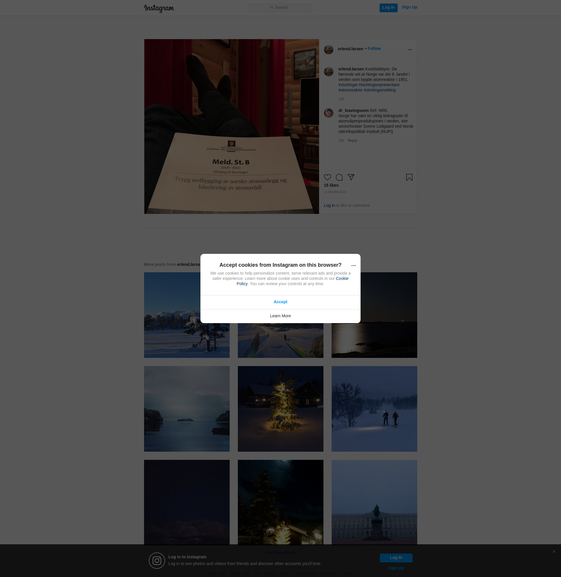Click Log In button in bottom banner
This screenshot has width=561, height=577.
point(396,557)
